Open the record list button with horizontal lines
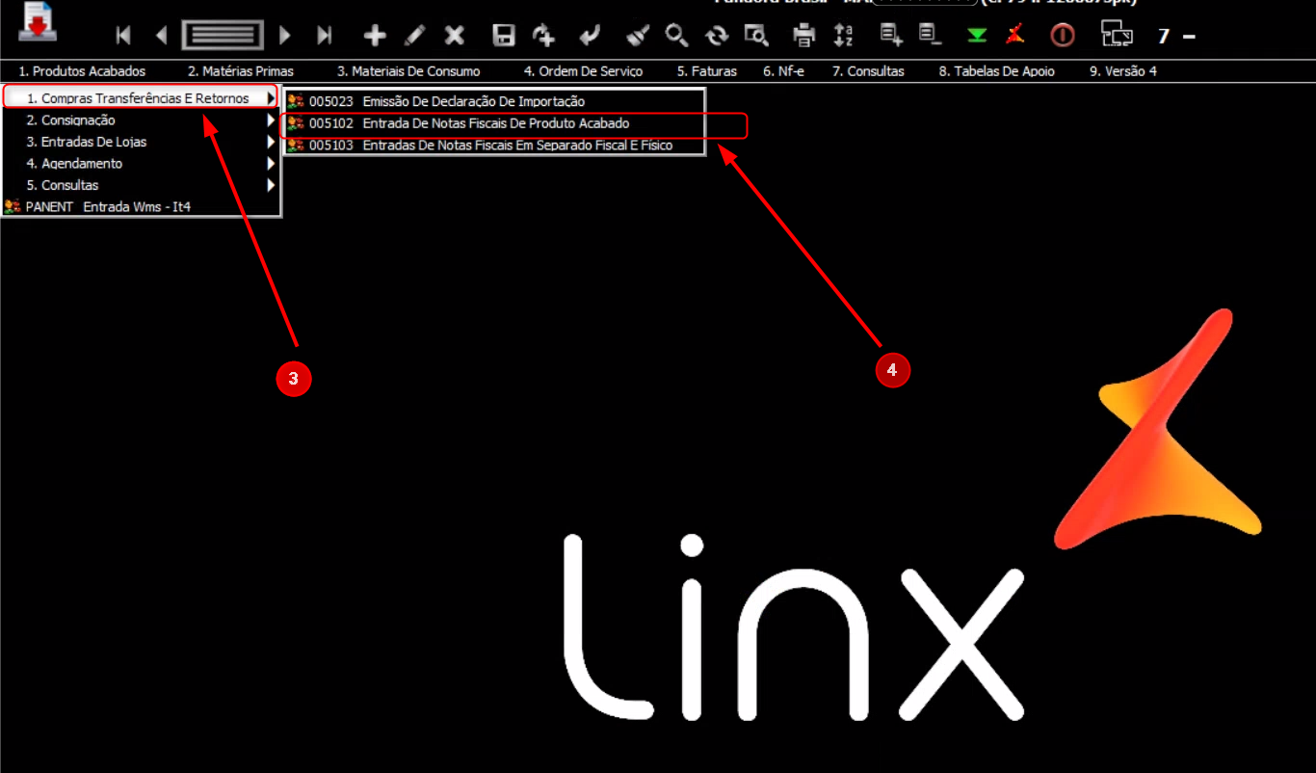 224,36
